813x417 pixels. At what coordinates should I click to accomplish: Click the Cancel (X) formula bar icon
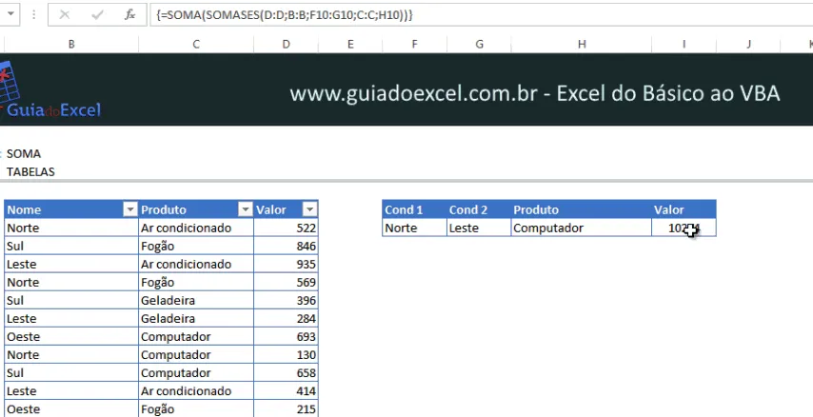tap(65, 15)
